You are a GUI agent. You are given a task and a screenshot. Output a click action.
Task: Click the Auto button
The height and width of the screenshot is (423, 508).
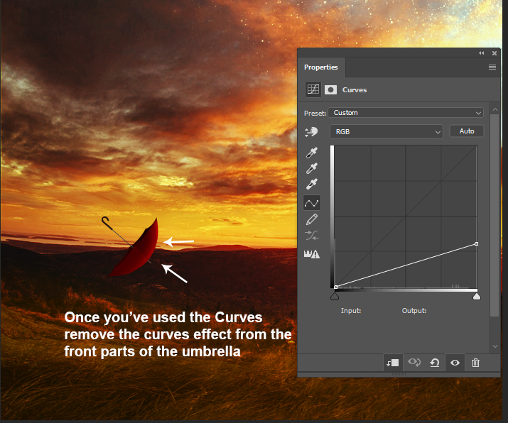coord(467,131)
